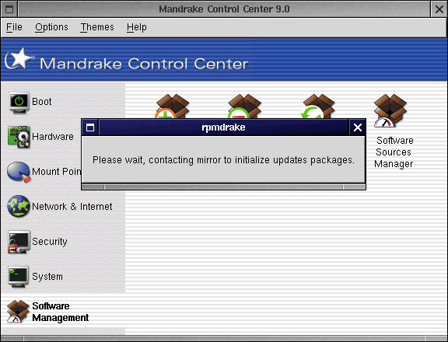The image size is (448, 342).
Task: Open the Help menu
Action: (x=137, y=27)
